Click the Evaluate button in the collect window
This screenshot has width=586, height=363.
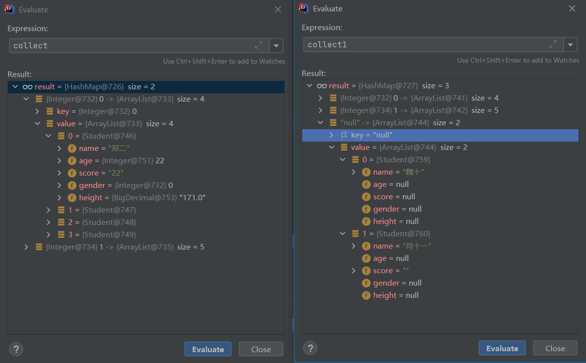pos(208,349)
